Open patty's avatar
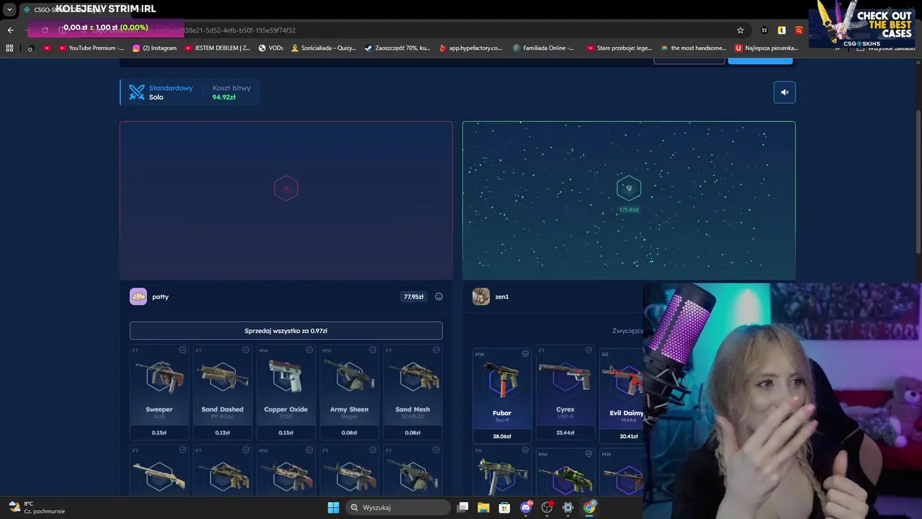This screenshot has height=519, width=922. click(138, 296)
